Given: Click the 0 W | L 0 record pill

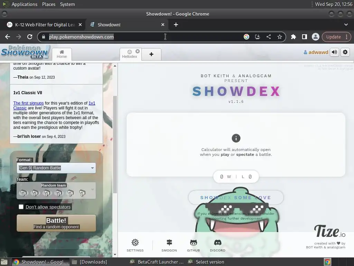Looking at the screenshot, I should click(x=236, y=177).
